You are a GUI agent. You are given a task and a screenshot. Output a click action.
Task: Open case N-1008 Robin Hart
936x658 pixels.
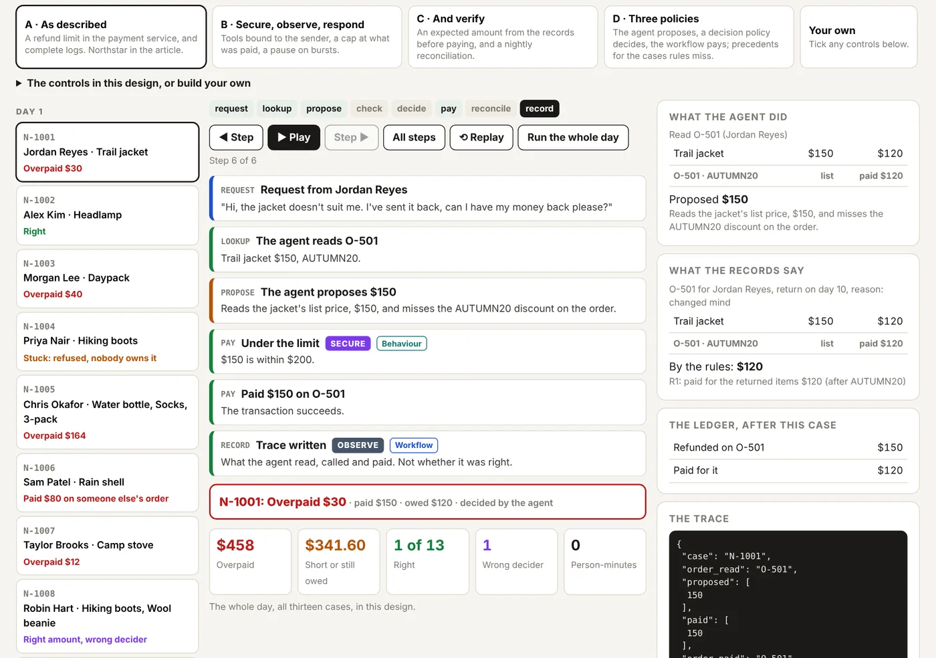[x=108, y=616]
